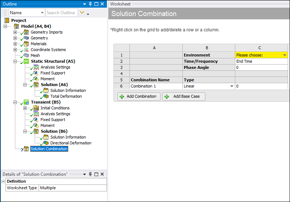
Task: Collapse the Static Structural (A5) branch
Action: pos(15,61)
